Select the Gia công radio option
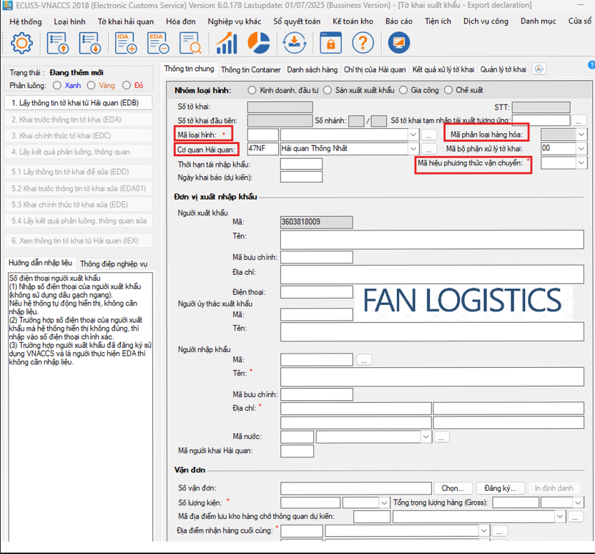This screenshot has height=554, width=595. (x=403, y=90)
